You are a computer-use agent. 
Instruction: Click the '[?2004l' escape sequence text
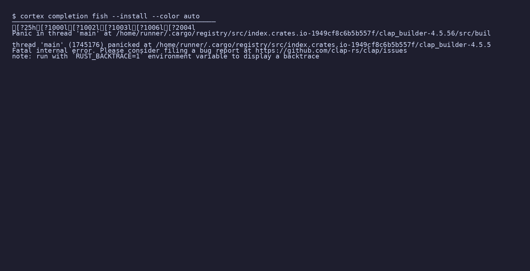182,28
